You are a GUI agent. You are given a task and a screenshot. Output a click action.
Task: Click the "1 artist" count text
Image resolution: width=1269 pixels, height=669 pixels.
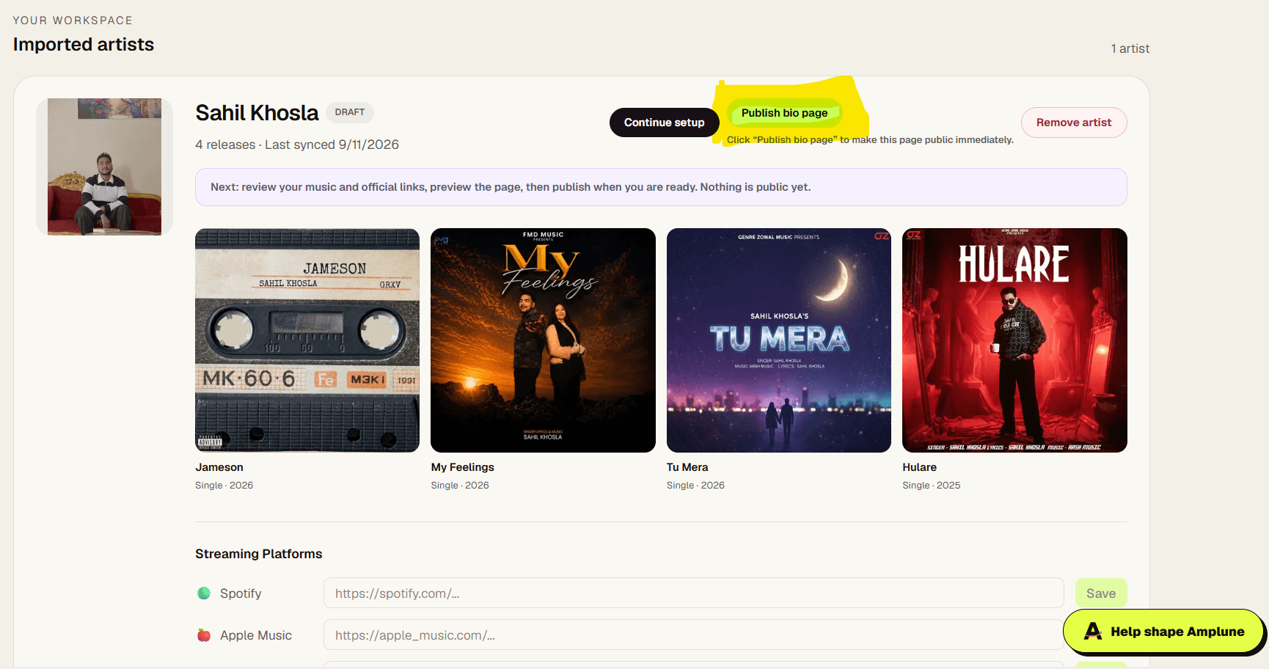pyautogui.click(x=1130, y=48)
